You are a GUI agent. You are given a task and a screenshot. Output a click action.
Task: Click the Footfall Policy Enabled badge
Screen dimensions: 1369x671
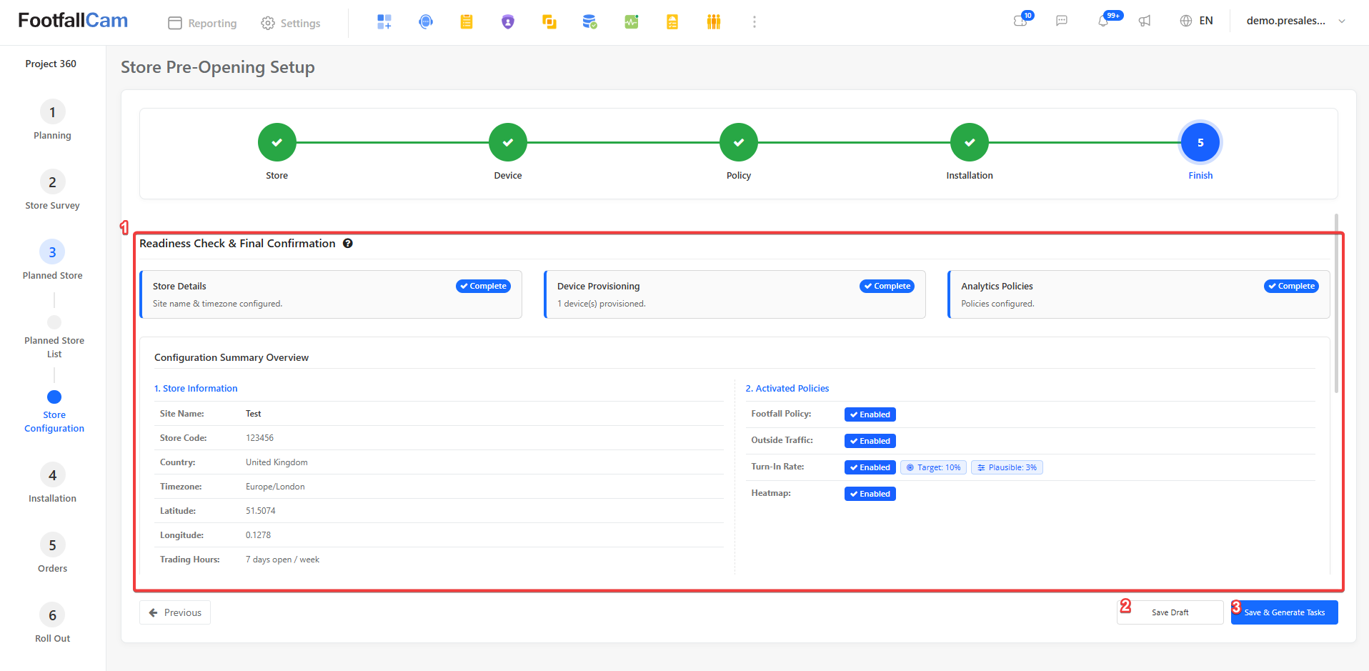pos(870,414)
